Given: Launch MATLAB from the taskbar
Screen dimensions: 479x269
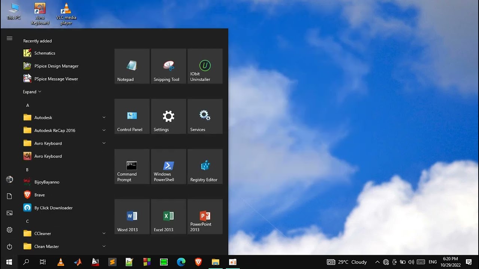Looking at the screenshot, I should (77, 262).
